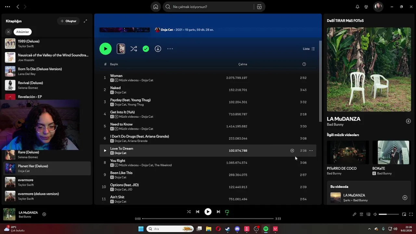Open the Nausicaä Soundtrack album in the library
416x234 pixels.
point(47,58)
